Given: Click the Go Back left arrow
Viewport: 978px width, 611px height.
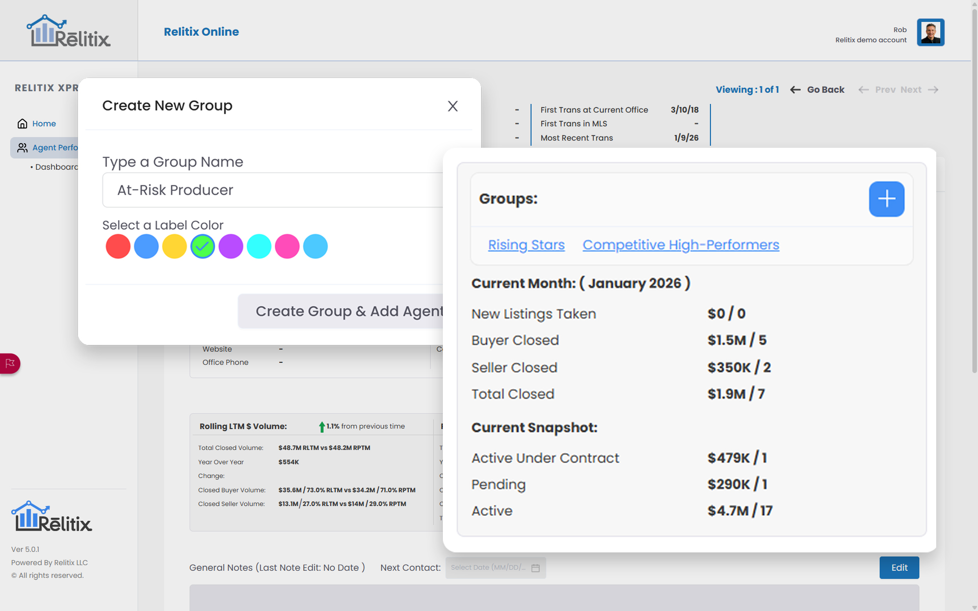Looking at the screenshot, I should [x=795, y=90].
